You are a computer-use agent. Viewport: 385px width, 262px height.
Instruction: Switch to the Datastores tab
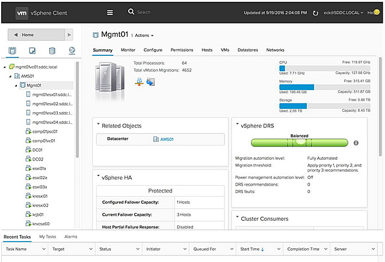(x=248, y=50)
